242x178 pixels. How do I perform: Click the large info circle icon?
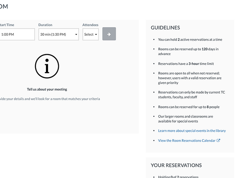pos(47,66)
